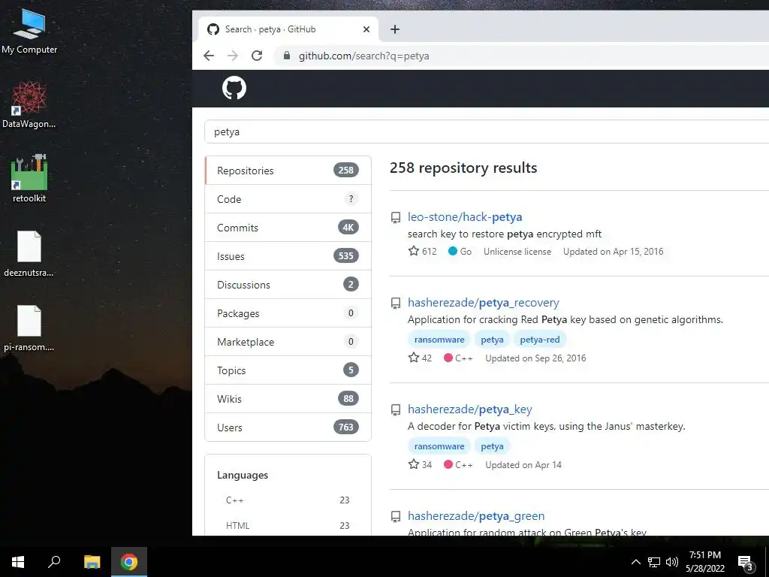Image resolution: width=769 pixels, height=577 pixels.
Task: Select Discussions filter
Action: (x=288, y=284)
